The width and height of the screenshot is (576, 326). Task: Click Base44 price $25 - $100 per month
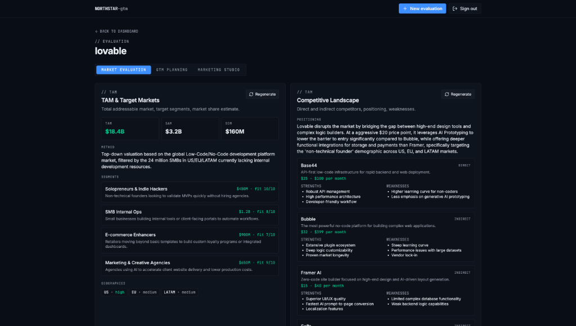323,178
